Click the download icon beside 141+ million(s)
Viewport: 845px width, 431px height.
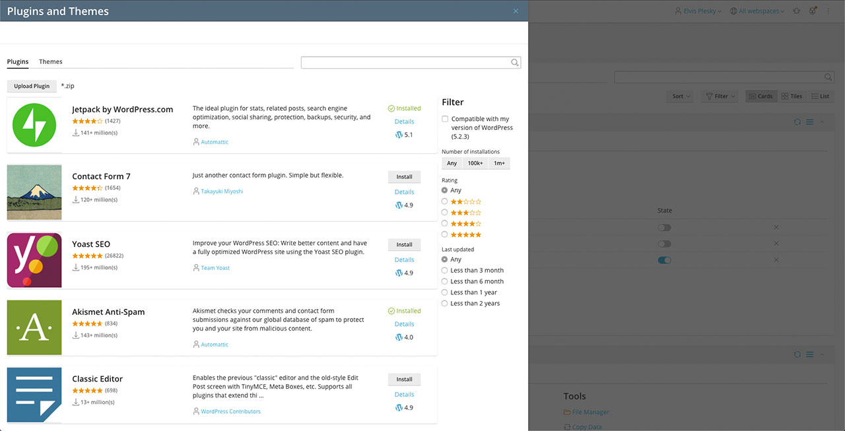76,133
